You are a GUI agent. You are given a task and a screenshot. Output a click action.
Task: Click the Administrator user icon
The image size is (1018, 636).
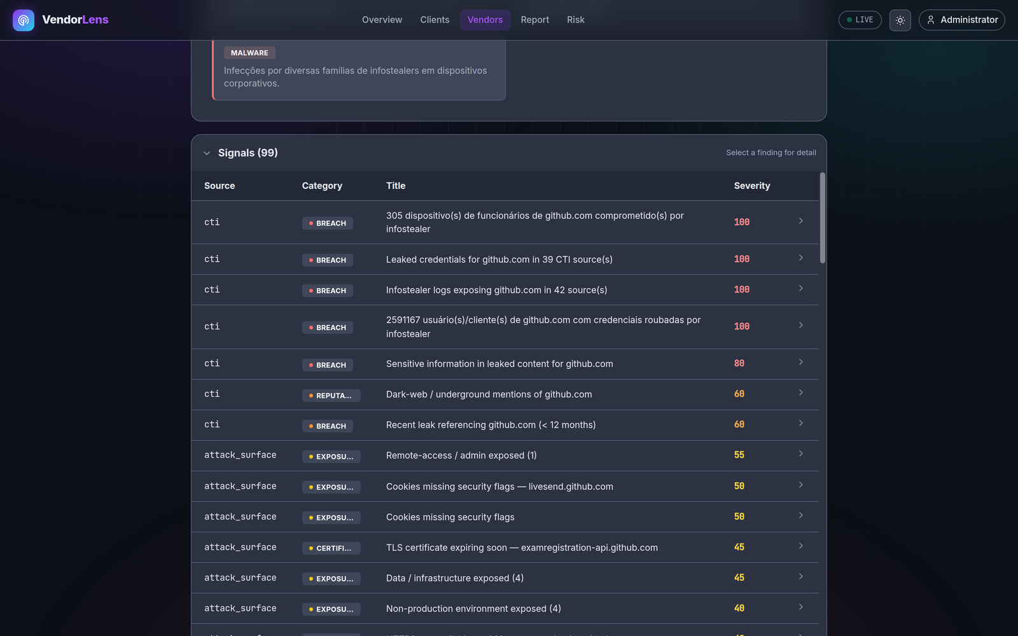931,20
